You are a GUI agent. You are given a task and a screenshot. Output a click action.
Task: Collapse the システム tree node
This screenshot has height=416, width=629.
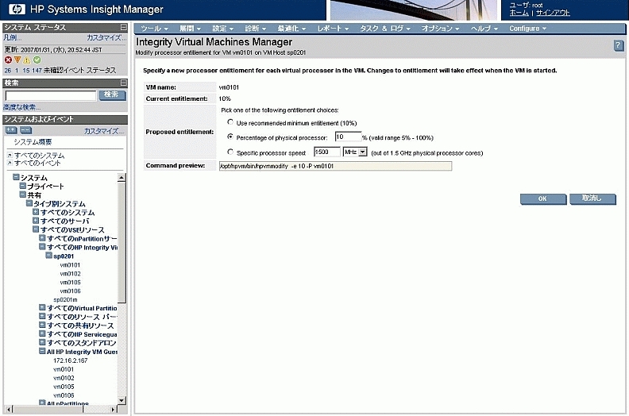[16, 177]
